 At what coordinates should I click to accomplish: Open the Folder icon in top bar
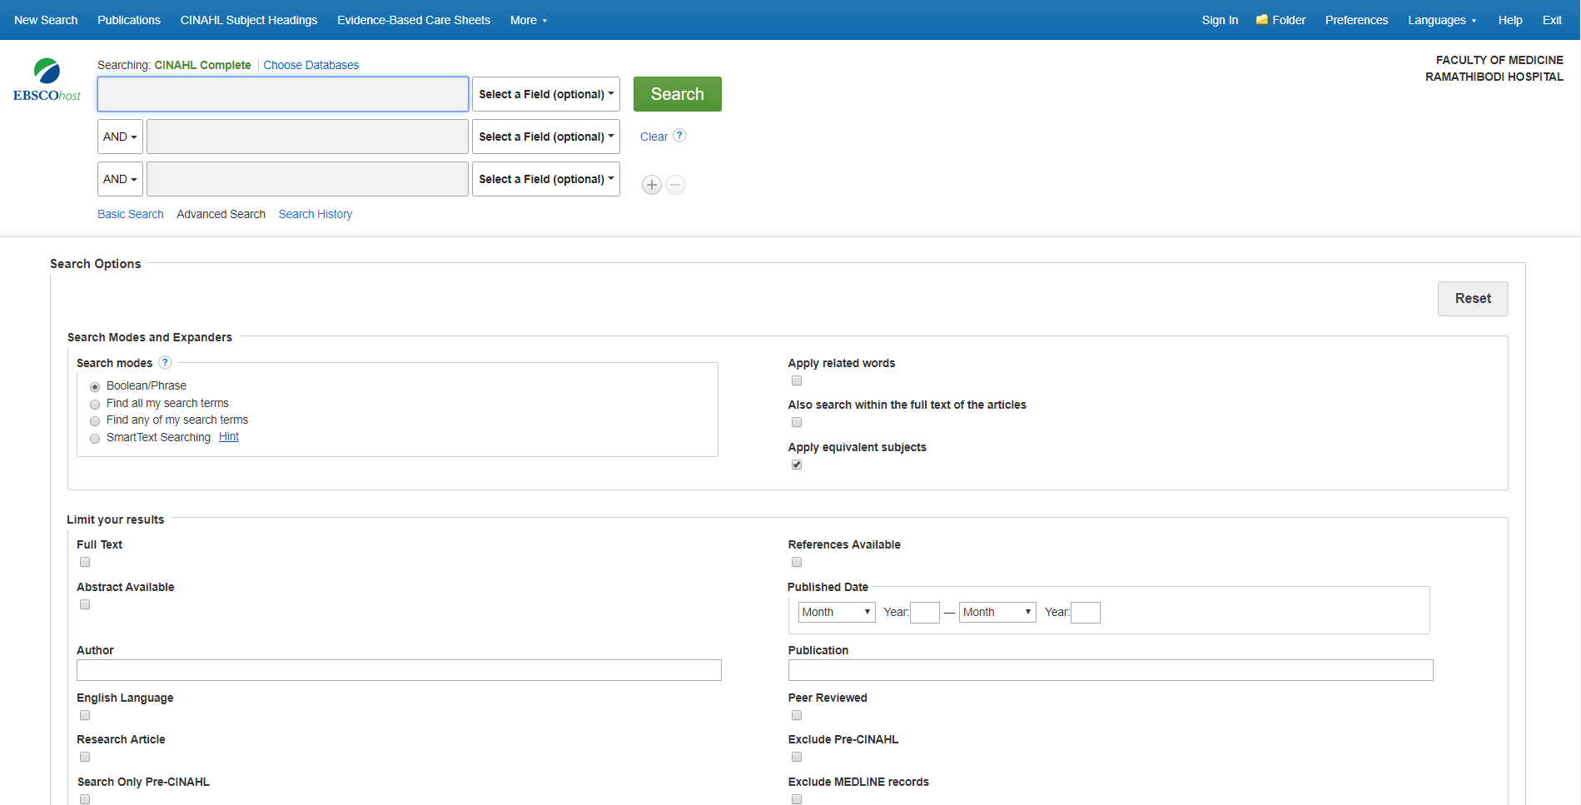[x=1262, y=20]
